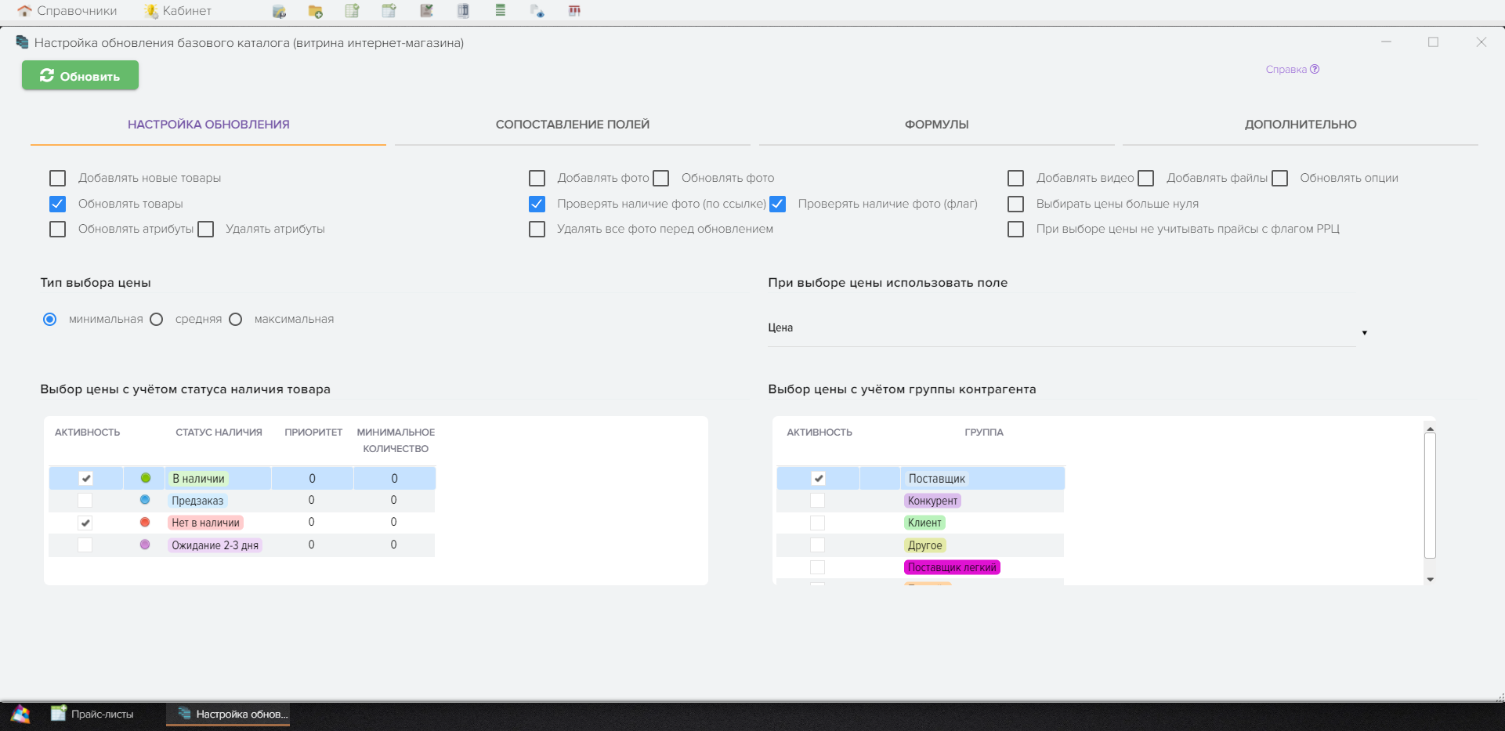Screen dimensions: 1505x731
Task: Click the document with eye toolbar icon
Action: coord(537,11)
